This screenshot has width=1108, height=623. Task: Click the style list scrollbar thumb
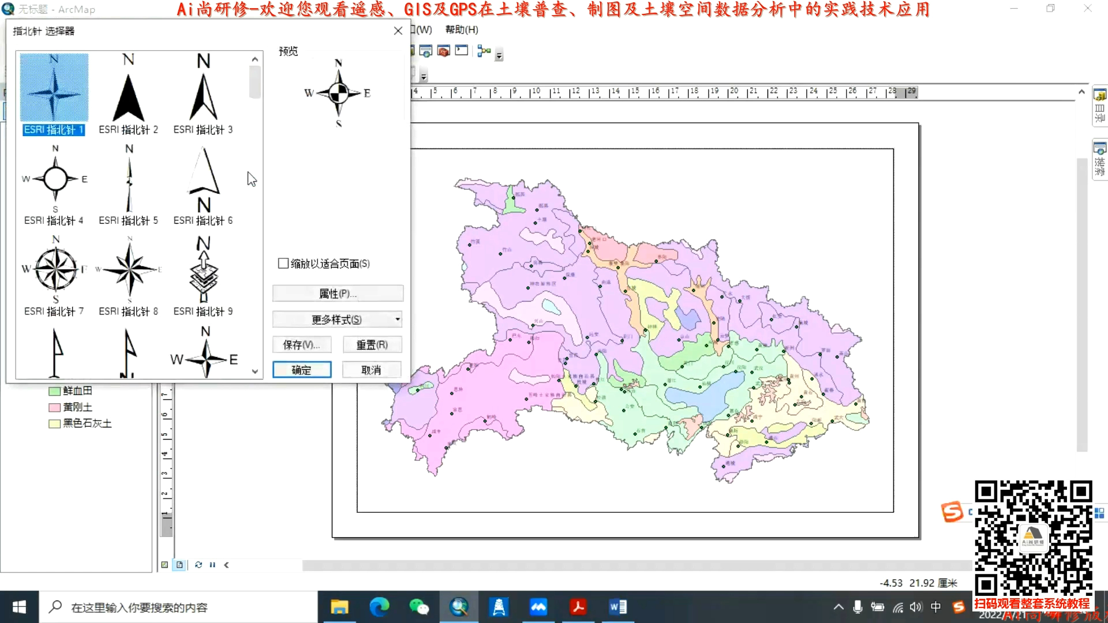tap(254, 82)
